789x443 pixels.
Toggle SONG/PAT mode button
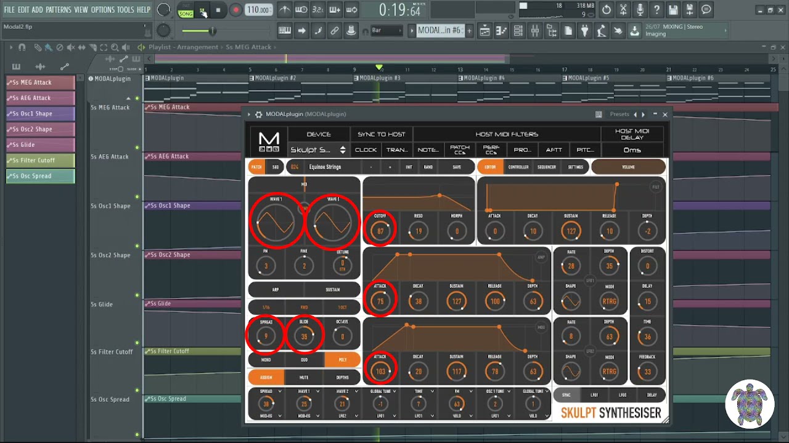click(x=186, y=10)
